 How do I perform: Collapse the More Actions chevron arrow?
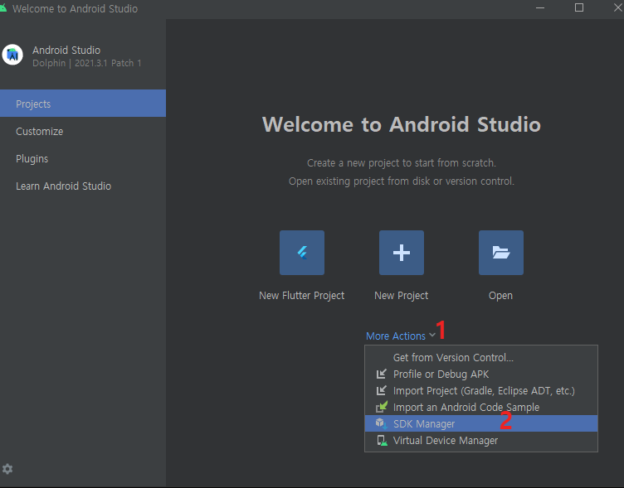point(432,335)
